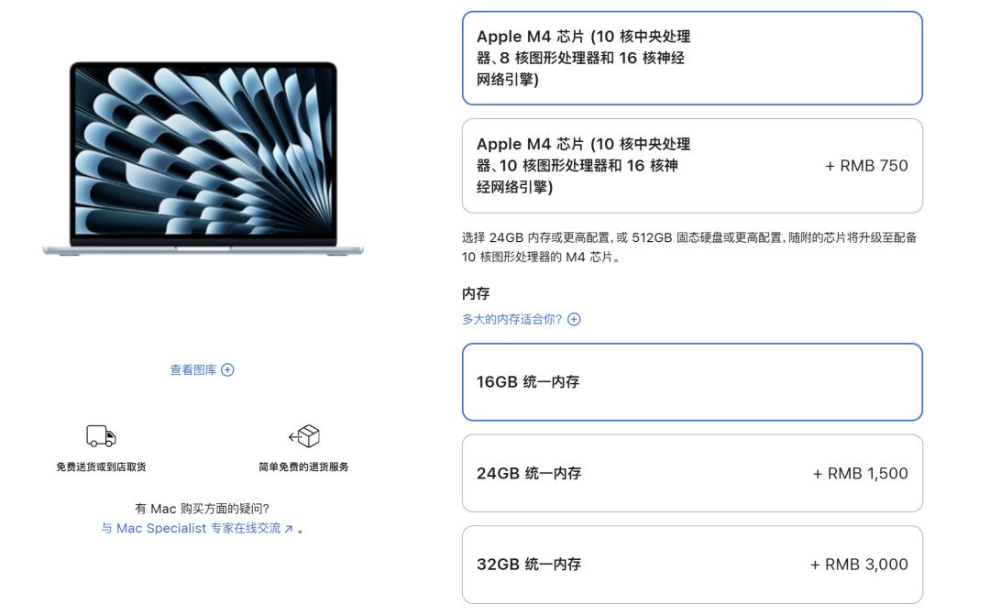Click the plus icon beside 查看图库

coord(228,370)
